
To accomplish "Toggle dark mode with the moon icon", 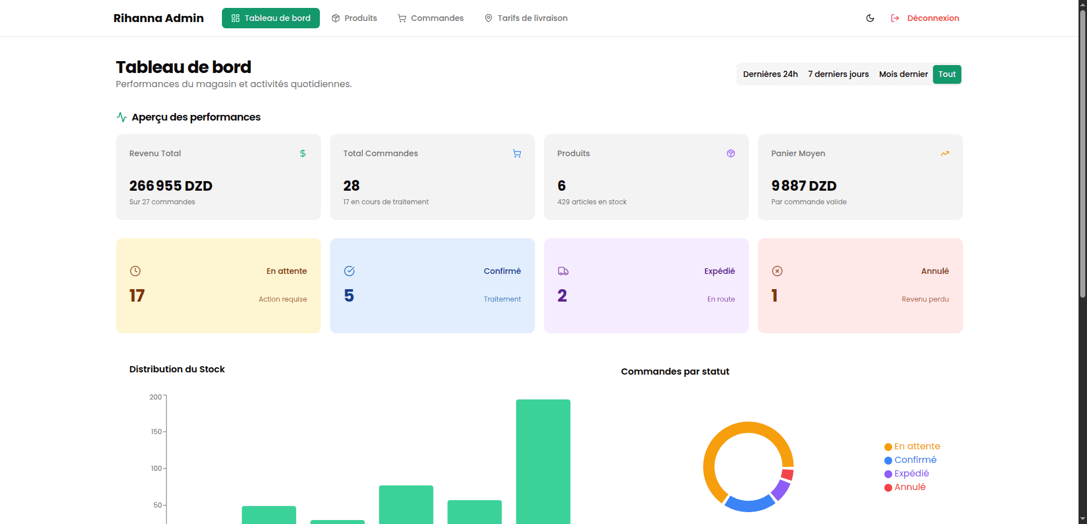I will [870, 18].
